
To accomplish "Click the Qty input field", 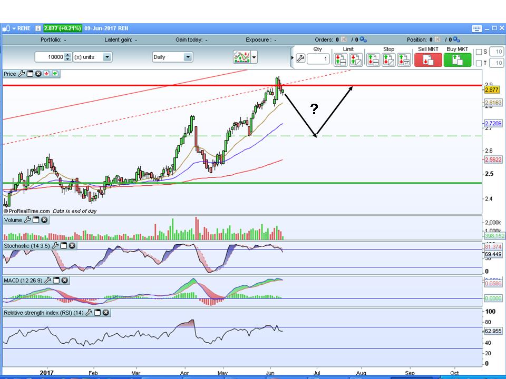I will [318, 59].
